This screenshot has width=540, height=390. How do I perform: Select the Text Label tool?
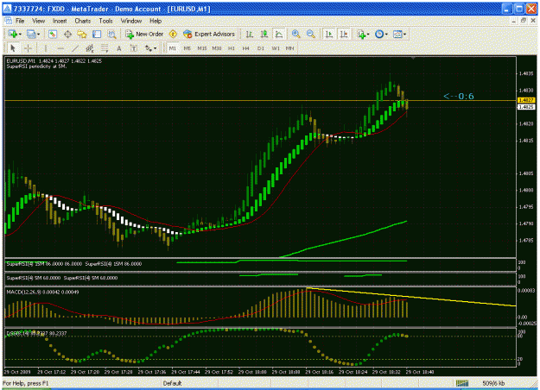(x=134, y=48)
